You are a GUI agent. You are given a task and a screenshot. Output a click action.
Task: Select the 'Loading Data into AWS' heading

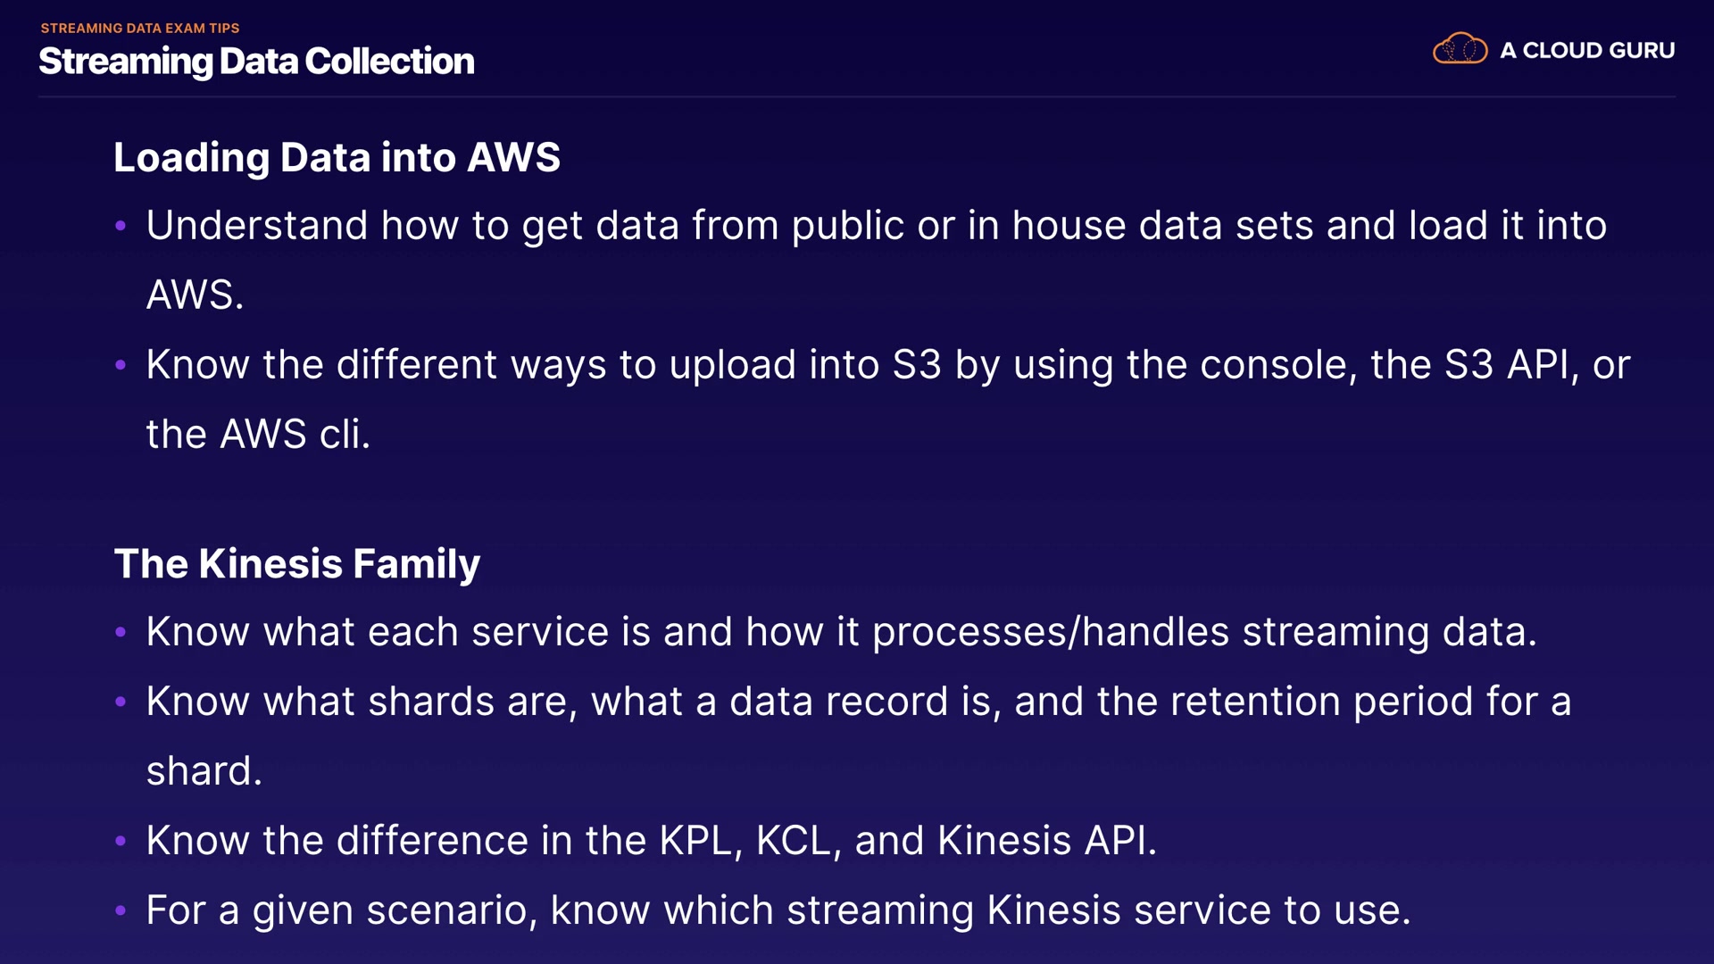tap(337, 158)
